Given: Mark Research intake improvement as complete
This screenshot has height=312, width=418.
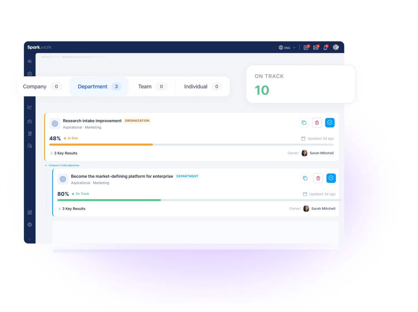Looking at the screenshot, I should tap(330, 123).
